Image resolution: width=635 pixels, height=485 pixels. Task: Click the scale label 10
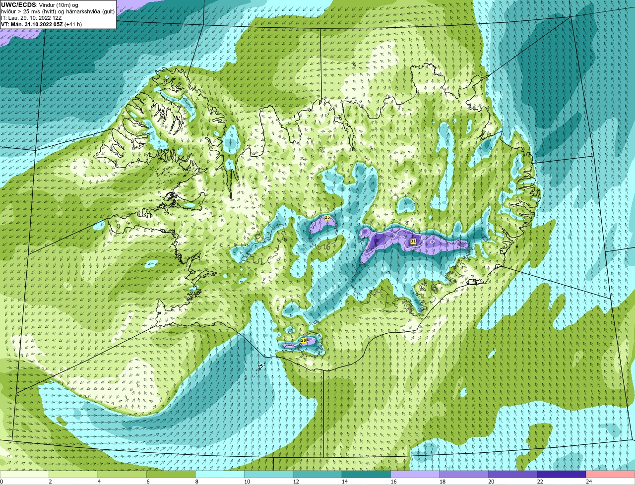(x=247, y=482)
